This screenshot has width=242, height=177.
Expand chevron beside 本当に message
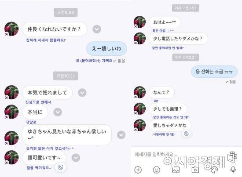[58, 112]
